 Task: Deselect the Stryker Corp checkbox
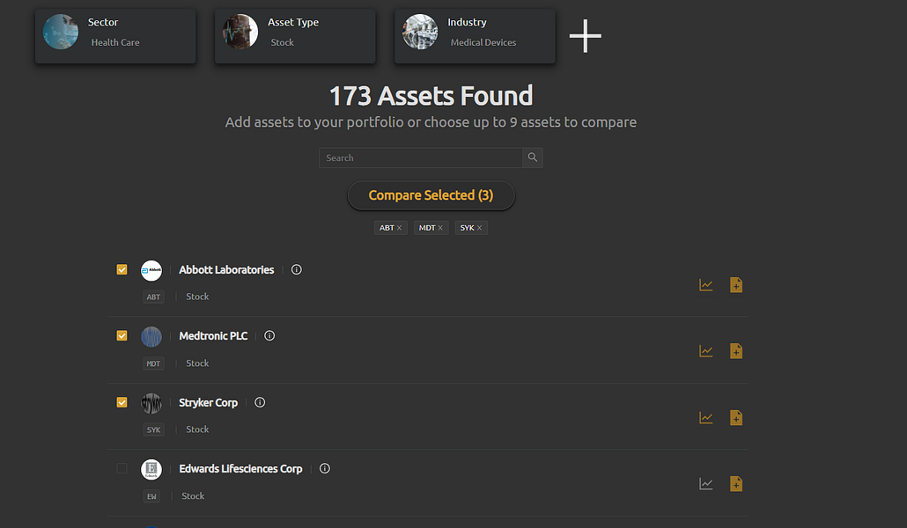pyautogui.click(x=122, y=403)
